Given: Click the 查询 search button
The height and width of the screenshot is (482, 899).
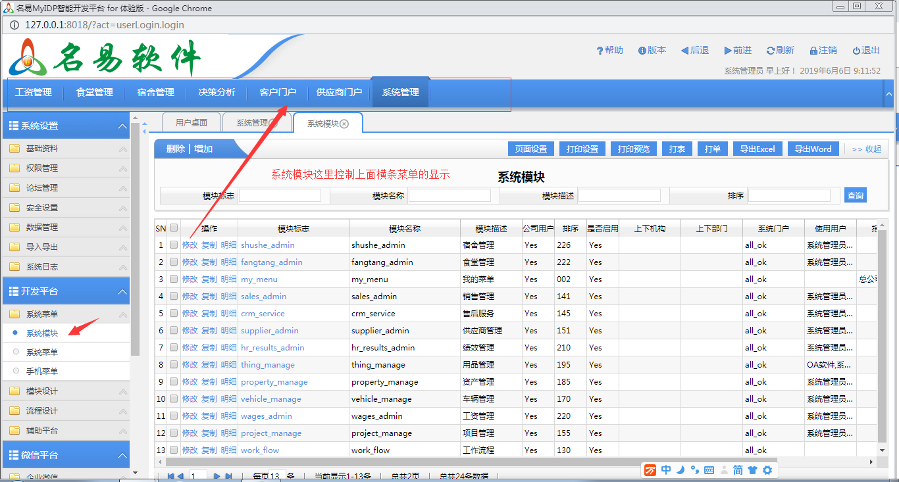Looking at the screenshot, I should click(x=855, y=195).
